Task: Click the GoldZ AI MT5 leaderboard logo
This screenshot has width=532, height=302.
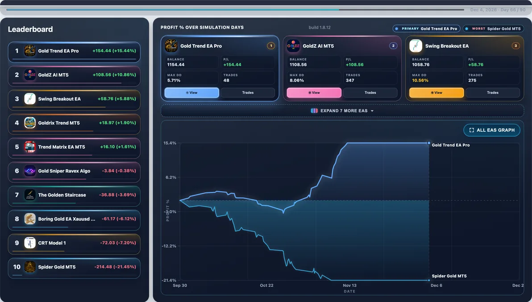Action: [x=30, y=75]
